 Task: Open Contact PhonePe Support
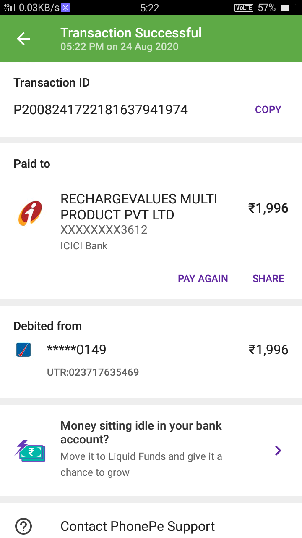(138, 526)
